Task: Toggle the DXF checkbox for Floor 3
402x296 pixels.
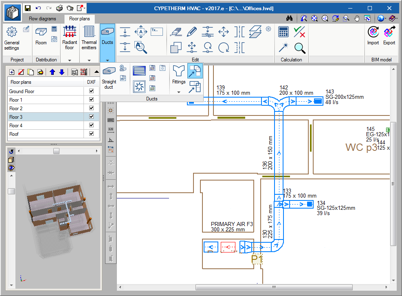Action: click(91, 117)
